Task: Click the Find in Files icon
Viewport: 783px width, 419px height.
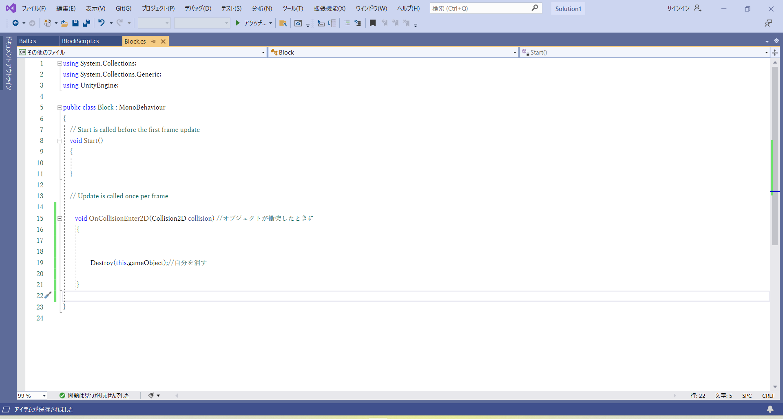Action: (x=283, y=23)
